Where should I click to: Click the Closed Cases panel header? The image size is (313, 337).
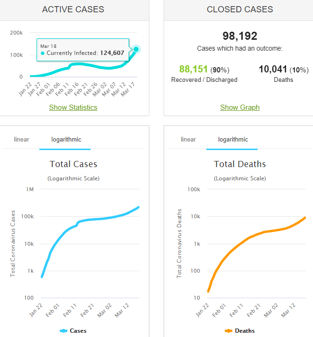(x=239, y=9)
